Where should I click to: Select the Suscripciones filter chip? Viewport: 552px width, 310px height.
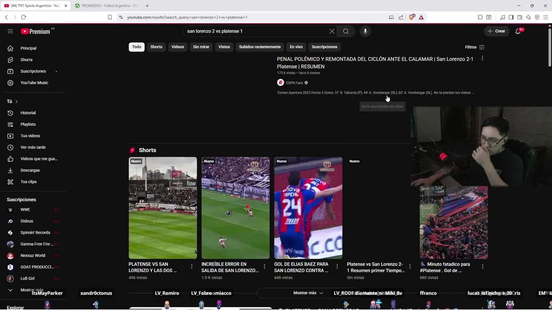pyautogui.click(x=324, y=47)
